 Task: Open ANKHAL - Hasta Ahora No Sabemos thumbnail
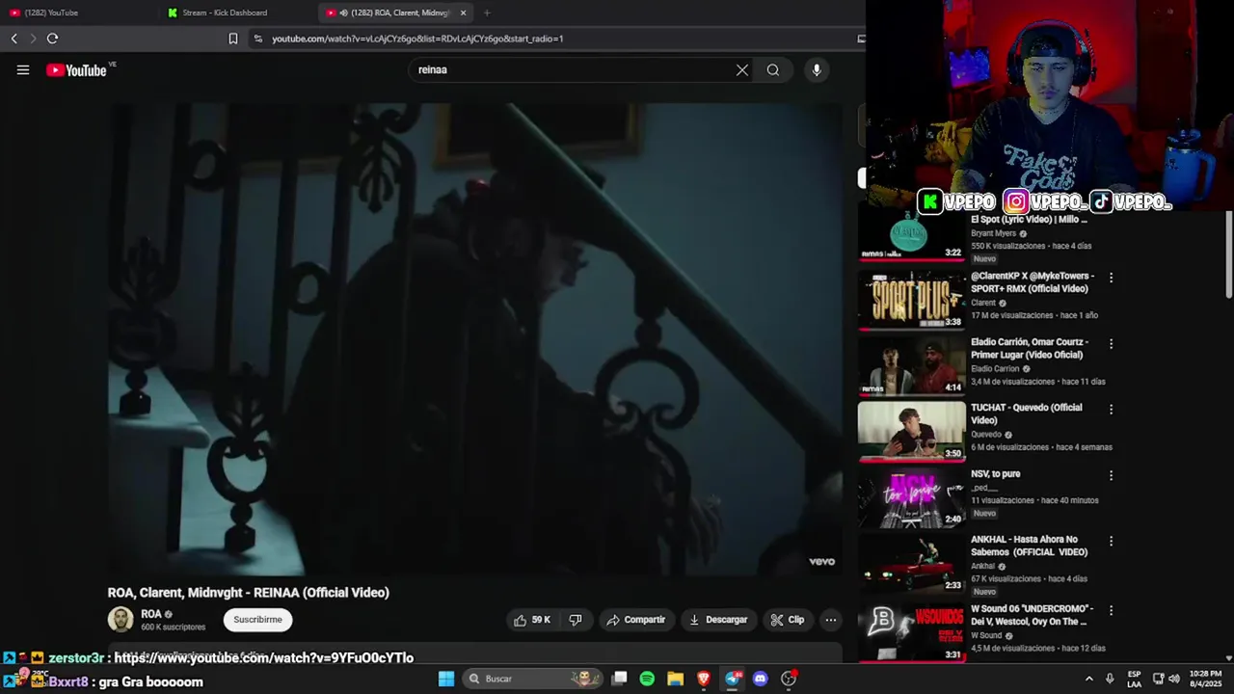(911, 564)
